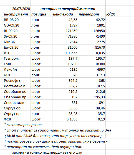The height and width of the screenshot is (155, 134).
Task: Click the Сбербанк пр. reversal value 195,33
Action: tap(92, 97)
